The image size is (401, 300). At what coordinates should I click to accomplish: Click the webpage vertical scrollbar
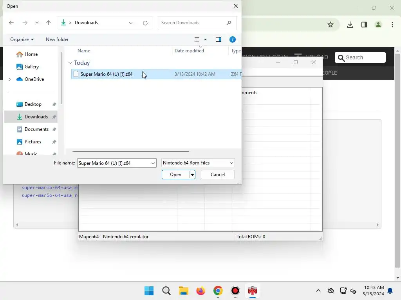click(x=397, y=161)
